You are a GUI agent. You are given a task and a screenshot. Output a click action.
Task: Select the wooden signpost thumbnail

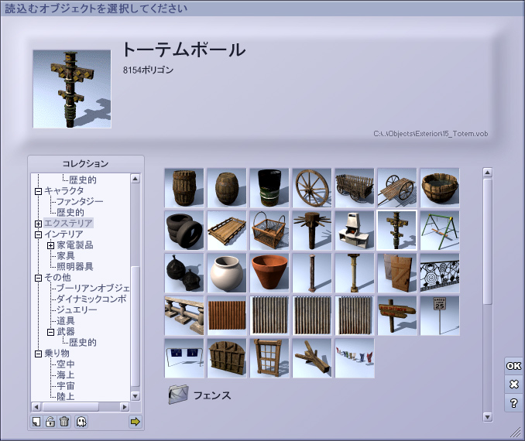[397, 316]
